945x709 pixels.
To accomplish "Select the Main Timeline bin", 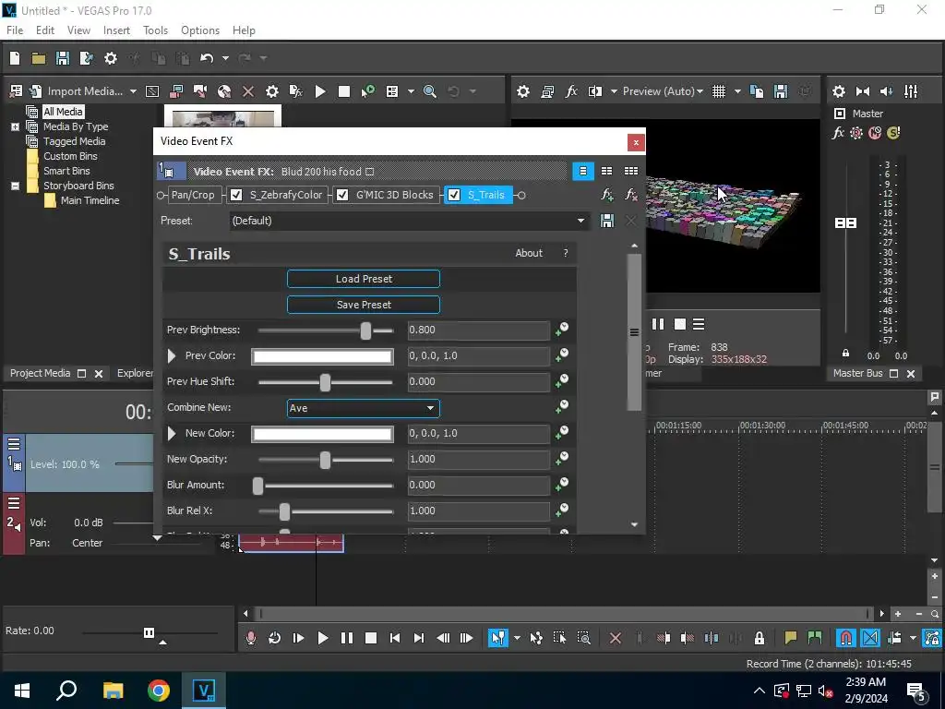I will [x=90, y=200].
